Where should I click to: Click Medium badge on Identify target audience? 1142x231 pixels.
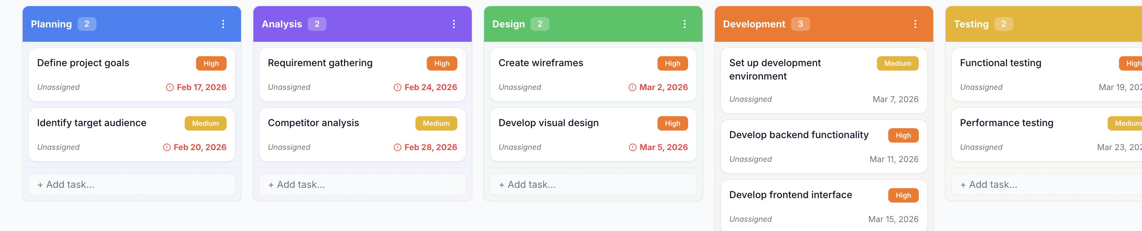205,123
